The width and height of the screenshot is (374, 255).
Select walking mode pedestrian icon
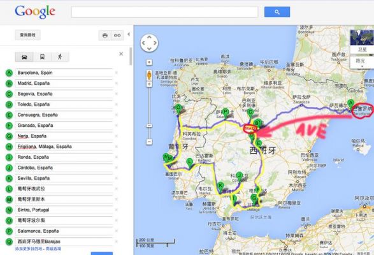coord(60,57)
